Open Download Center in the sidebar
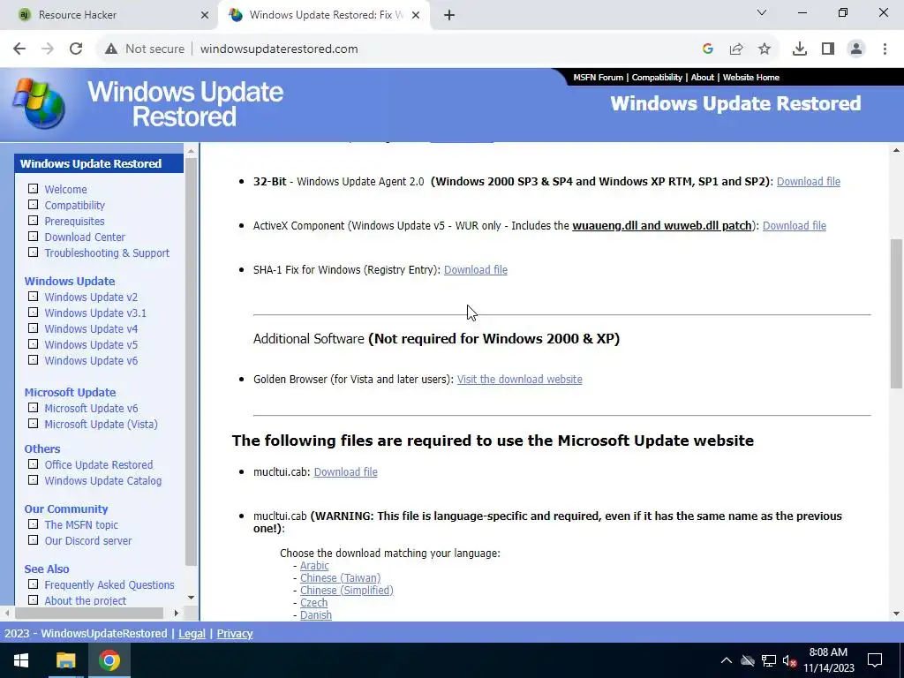Image resolution: width=904 pixels, height=678 pixels. pyautogui.click(x=85, y=237)
